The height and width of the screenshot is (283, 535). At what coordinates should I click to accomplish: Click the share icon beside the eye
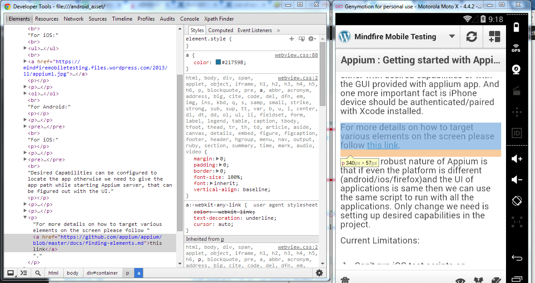(478, 280)
